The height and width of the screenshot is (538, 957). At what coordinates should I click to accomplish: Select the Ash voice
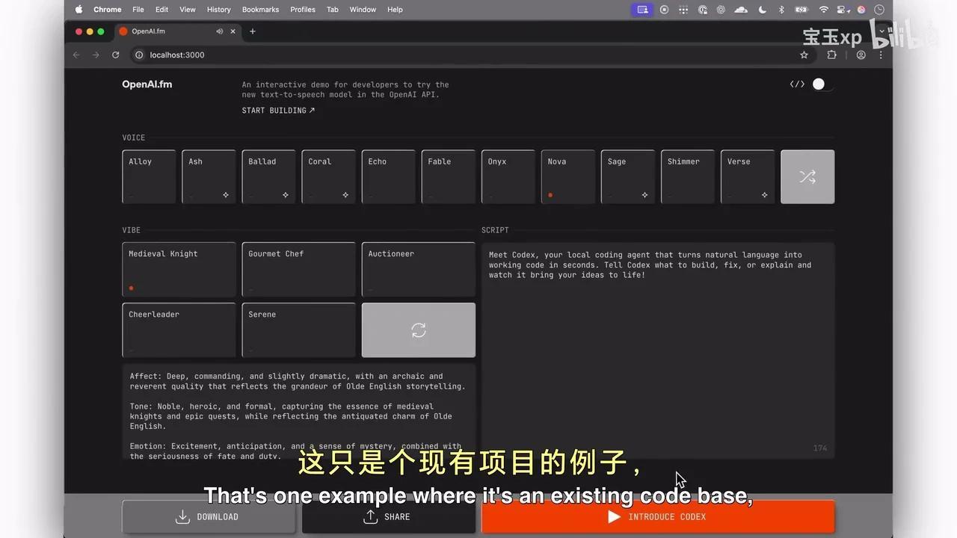point(209,176)
